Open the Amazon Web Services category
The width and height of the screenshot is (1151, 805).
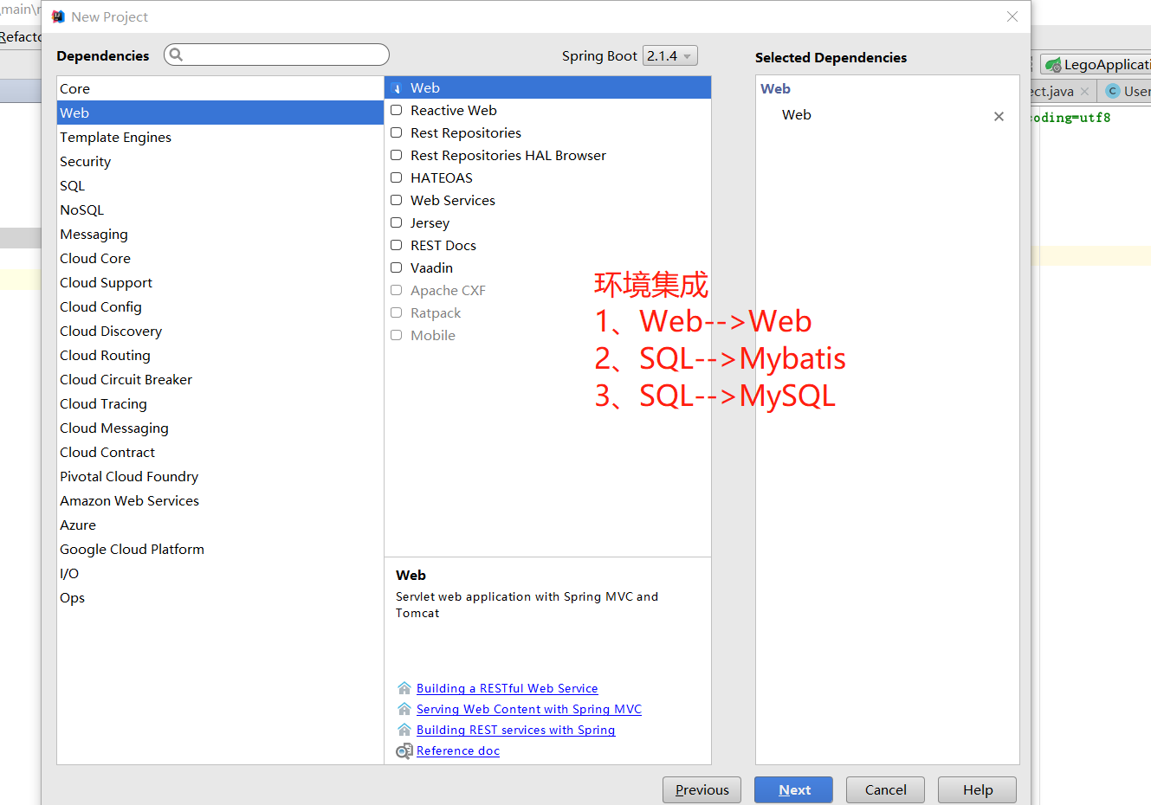coord(220,500)
